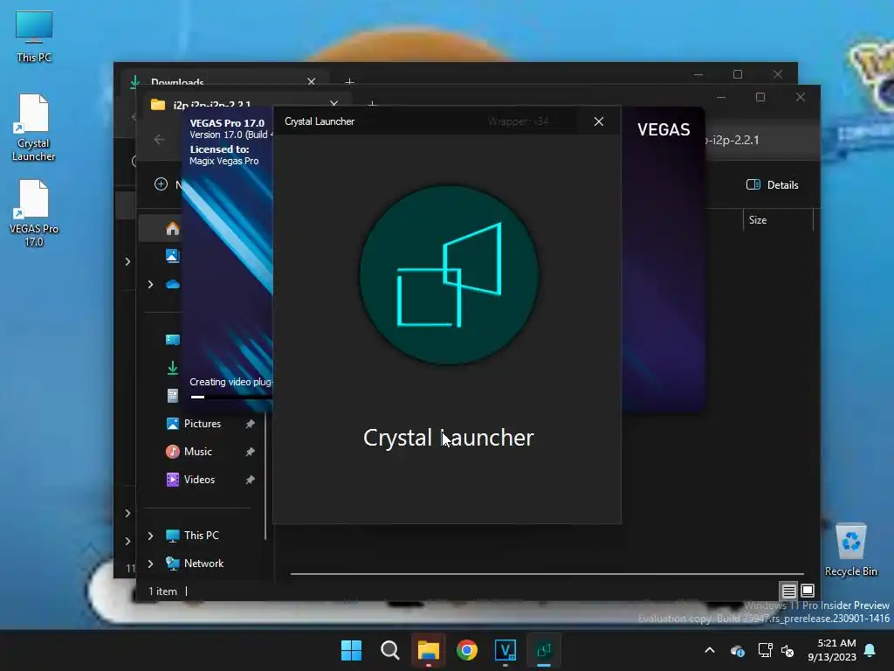
Task: Unpin Videos via its pin icon
Action: pyautogui.click(x=250, y=480)
